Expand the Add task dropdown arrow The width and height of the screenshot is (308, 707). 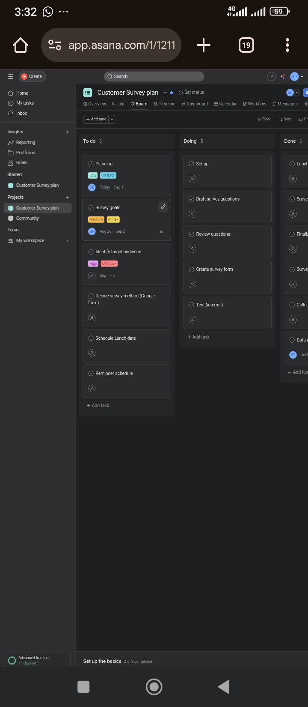(112, 119)
